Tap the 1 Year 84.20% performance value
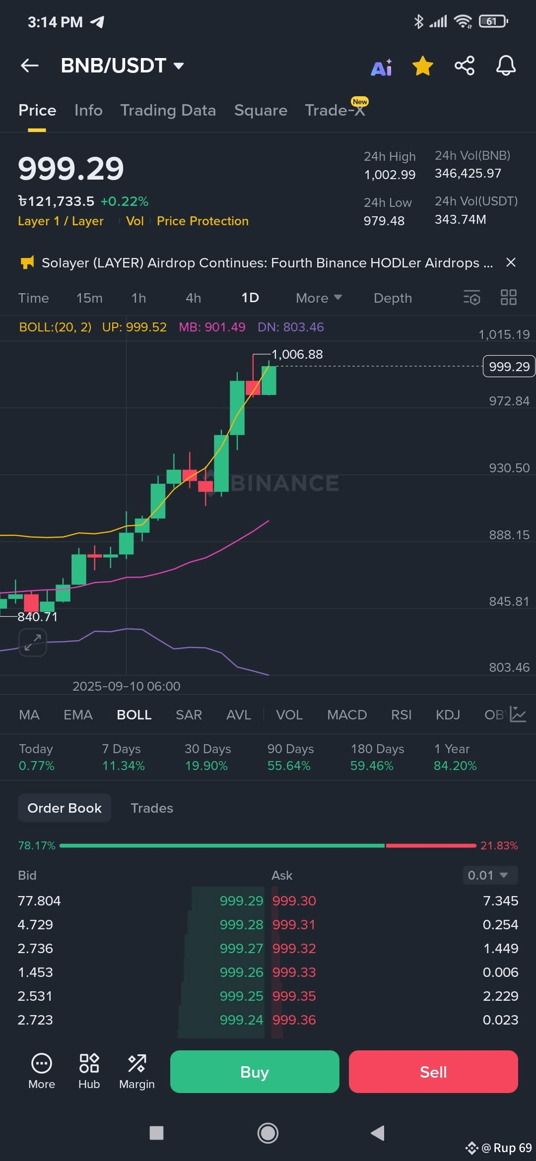 455,766
